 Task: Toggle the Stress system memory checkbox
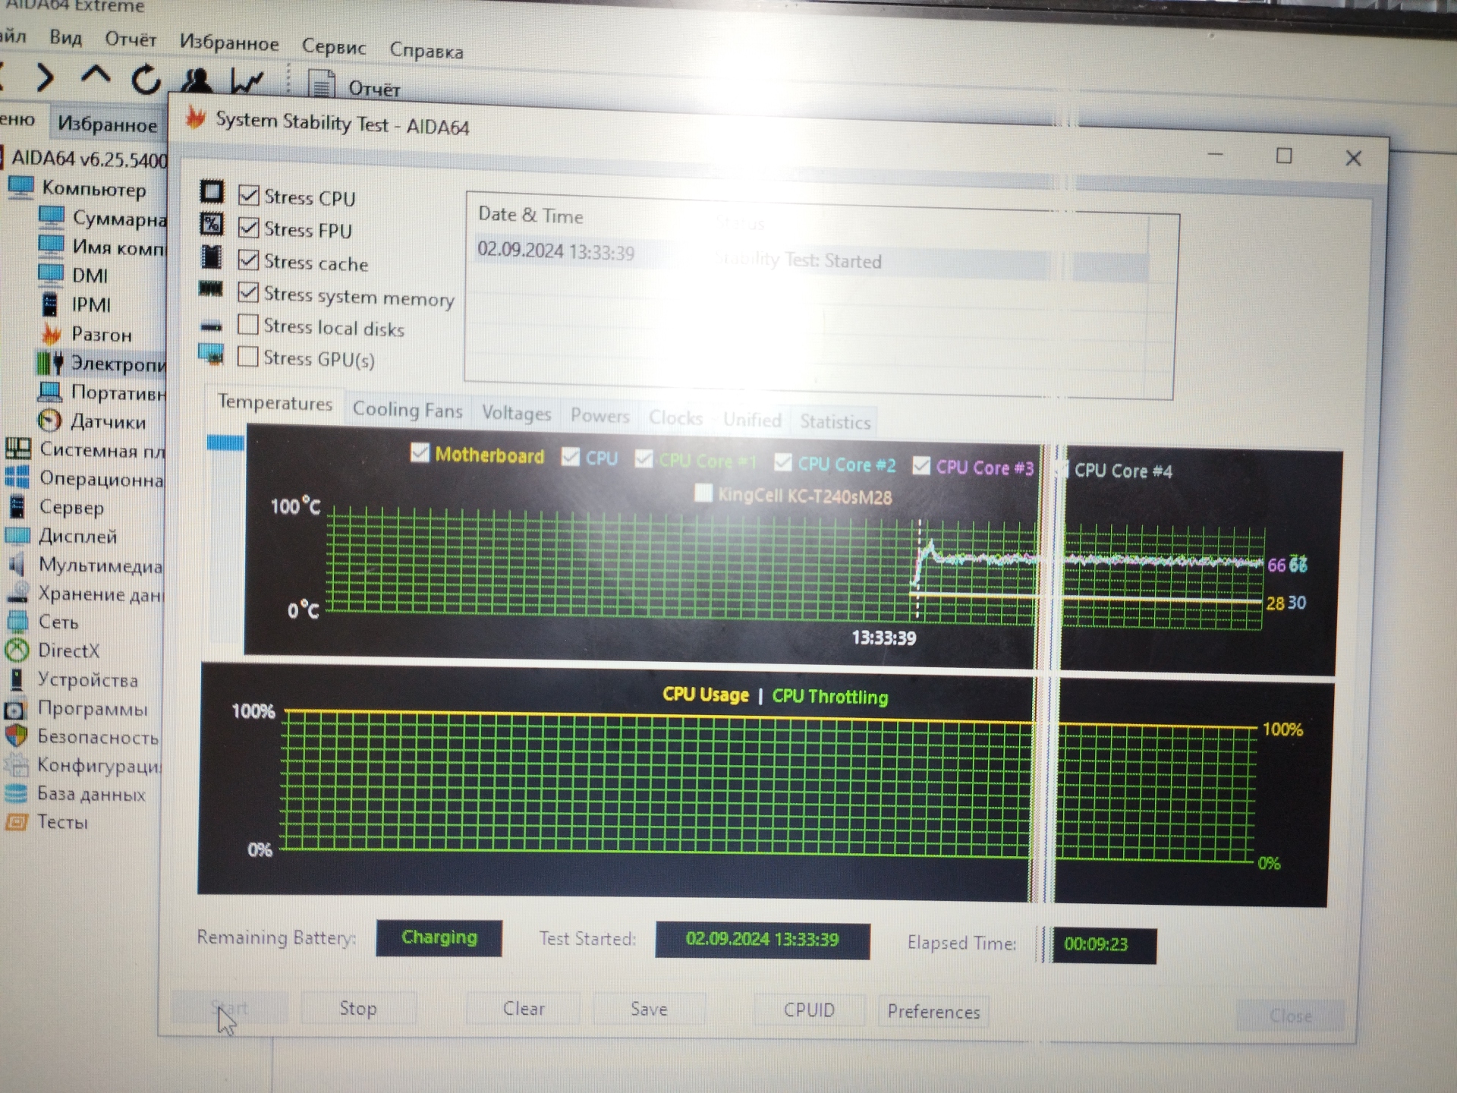coord(248,292)
